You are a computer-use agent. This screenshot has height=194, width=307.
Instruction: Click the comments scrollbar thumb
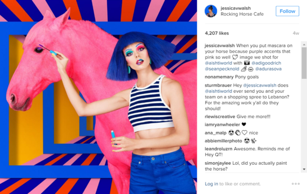304,63
